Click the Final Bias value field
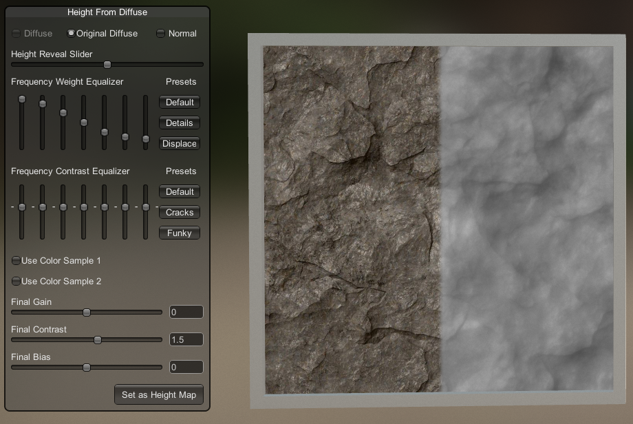 click(186, 368)
